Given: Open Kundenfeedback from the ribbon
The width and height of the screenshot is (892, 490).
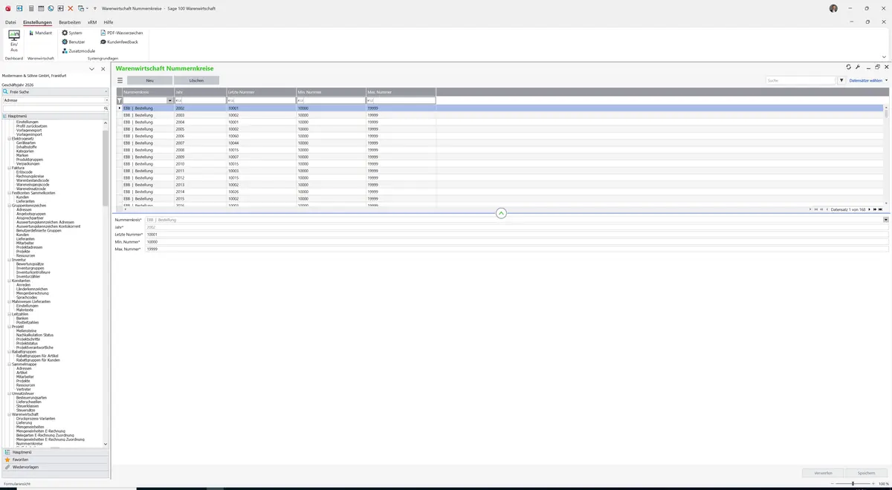Looking at the screenshot, I should [120, 42].
